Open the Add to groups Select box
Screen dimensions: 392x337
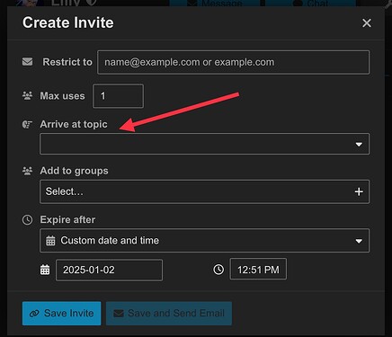point(204,191)
